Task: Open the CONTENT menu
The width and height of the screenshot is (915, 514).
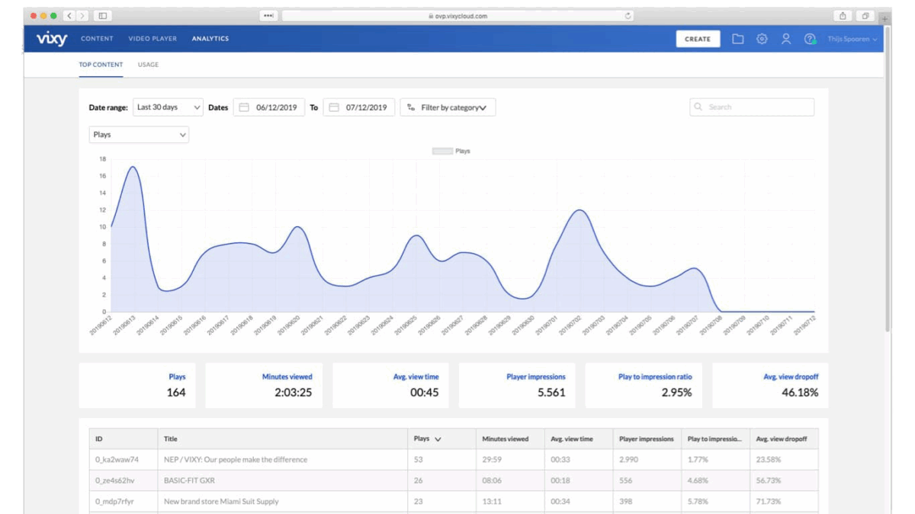Action: (97, 39)
